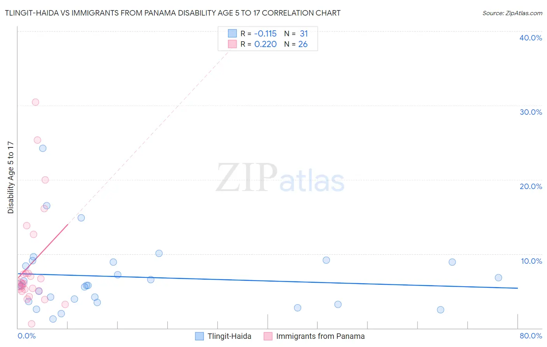
Task: Click the blue Tlingit-Haida legend swatch at the bottom
Action: [199, 336]
